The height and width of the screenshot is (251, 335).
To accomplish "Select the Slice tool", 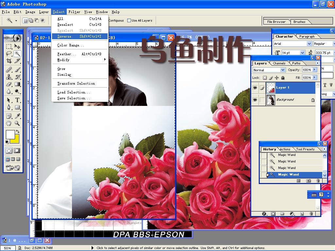I will coord(17,61).
